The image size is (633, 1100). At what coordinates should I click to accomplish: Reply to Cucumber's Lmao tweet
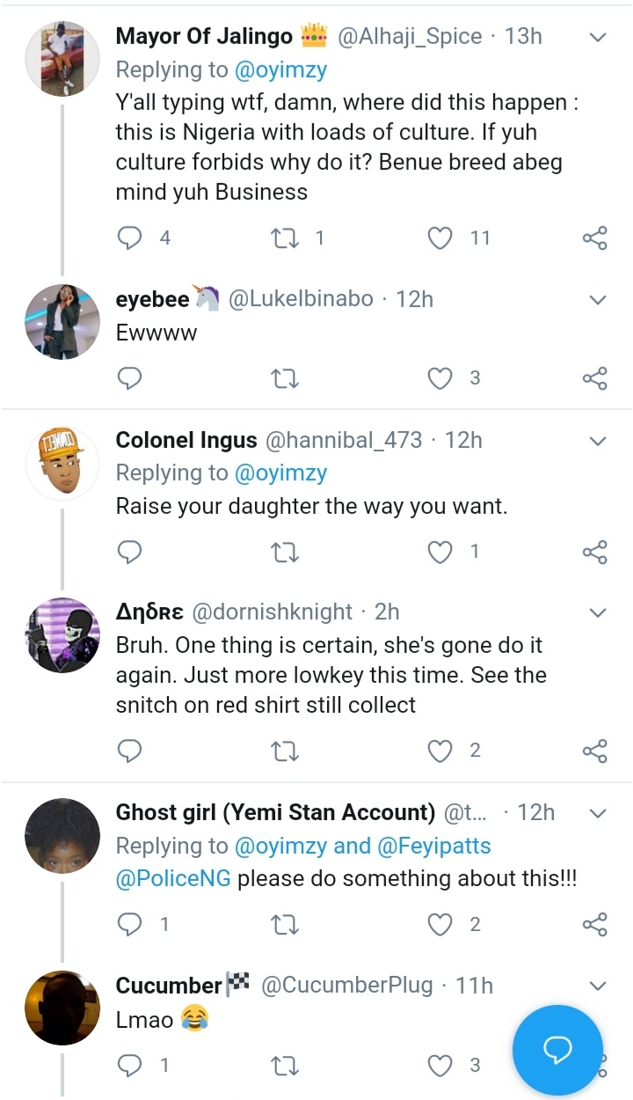pos(130,1066)
